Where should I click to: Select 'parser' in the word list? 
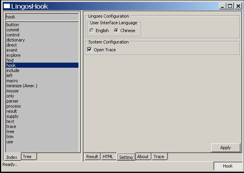[42, 101]
